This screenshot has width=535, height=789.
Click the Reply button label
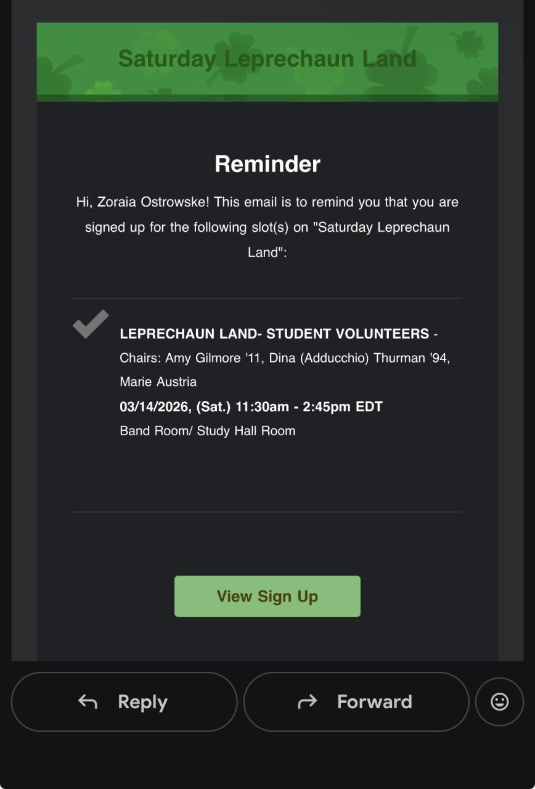[x=142, y=701]
